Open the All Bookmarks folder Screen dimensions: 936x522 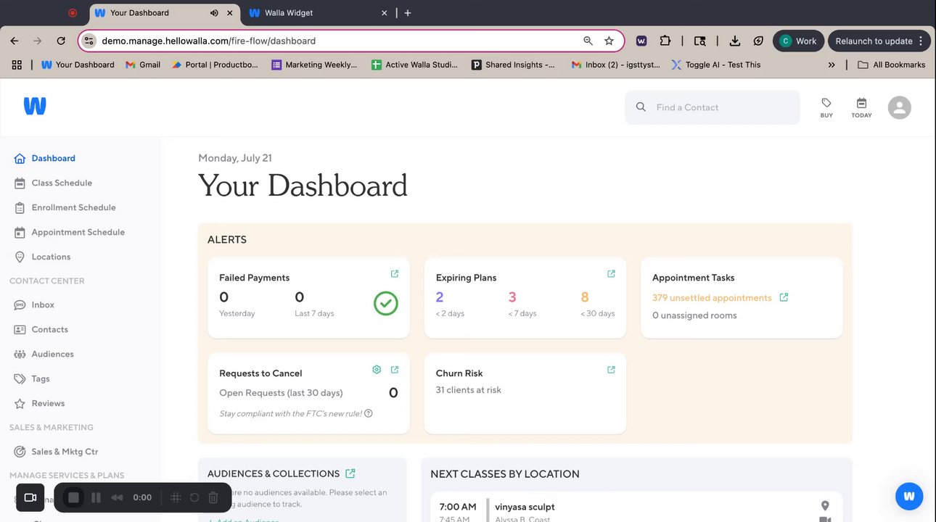pyautogui.click(x=892, y=65)
